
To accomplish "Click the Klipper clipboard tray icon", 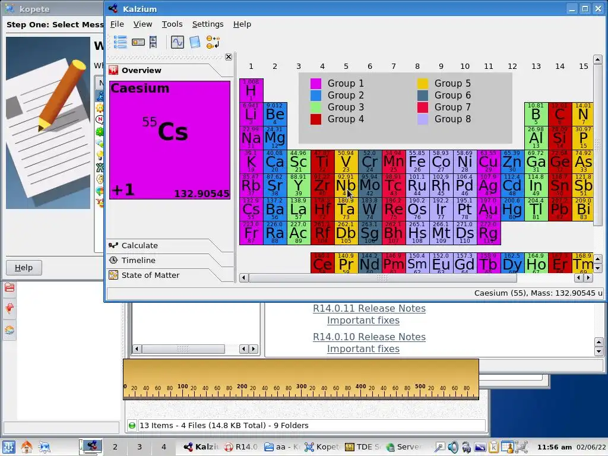I will click(493, 447).
